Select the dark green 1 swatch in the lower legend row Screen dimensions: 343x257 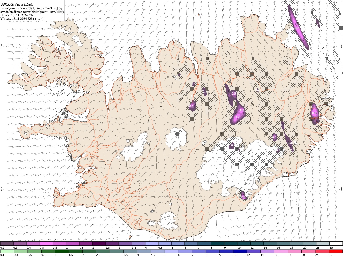point(62,251)
